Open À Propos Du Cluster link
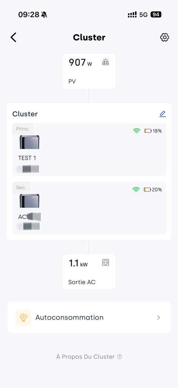Image resolution: width=178 pixels, height=388 pixels. (x=85, y=356)
